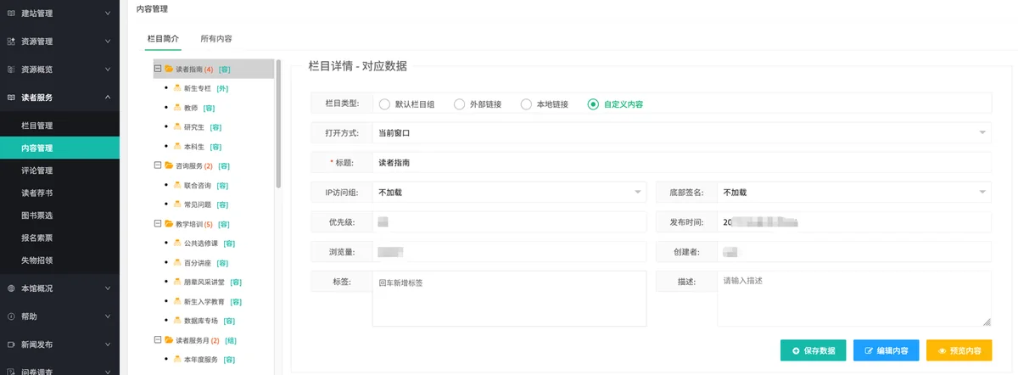1018x375 pixels.
Task: Click the file icon beside 新生入学教育
Action: [176, 301]
